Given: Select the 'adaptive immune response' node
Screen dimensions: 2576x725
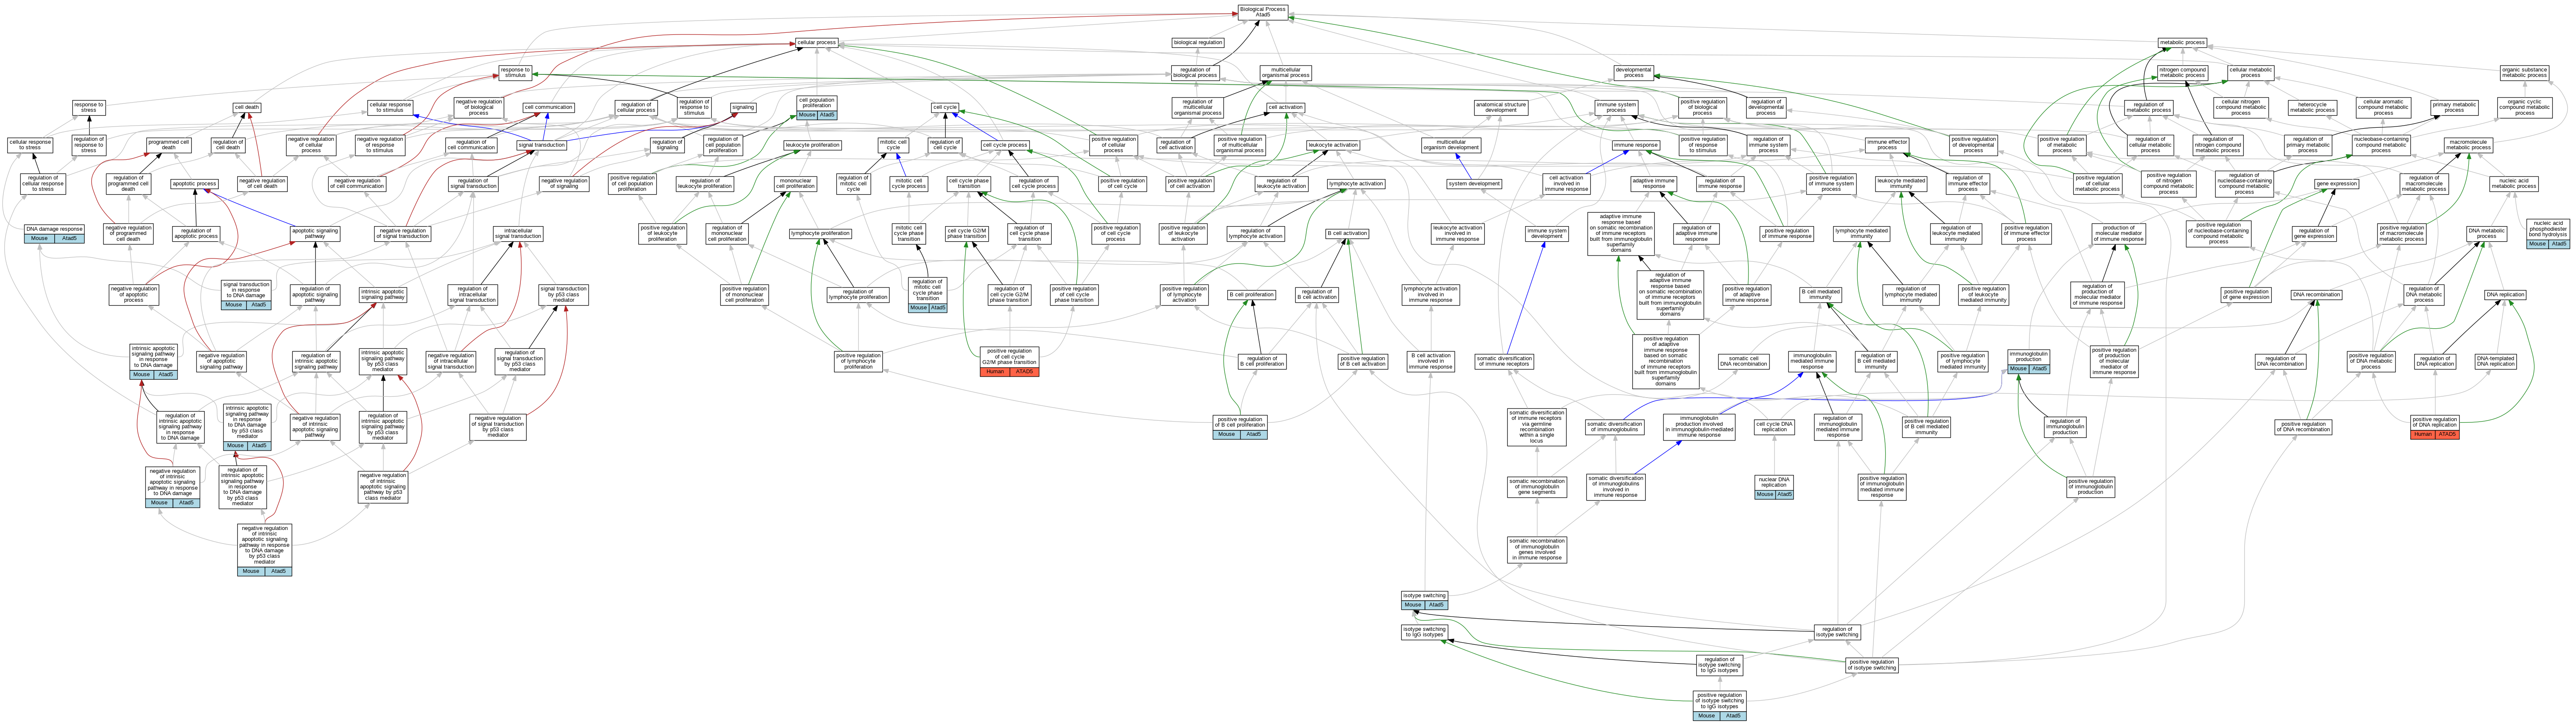Looking at the screenshot, I should [1654, 184].
